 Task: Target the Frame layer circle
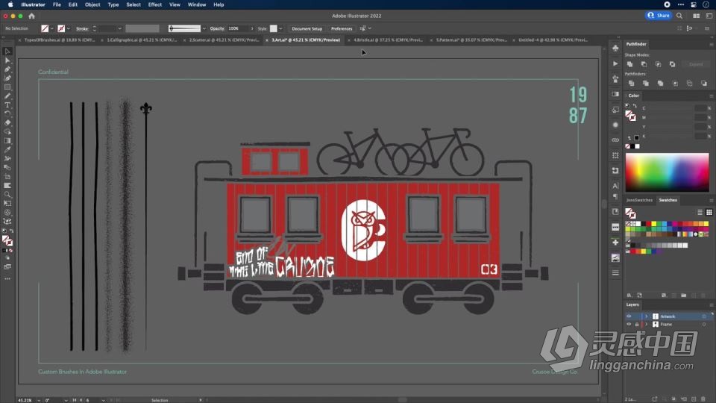click(x=704, y=325)
